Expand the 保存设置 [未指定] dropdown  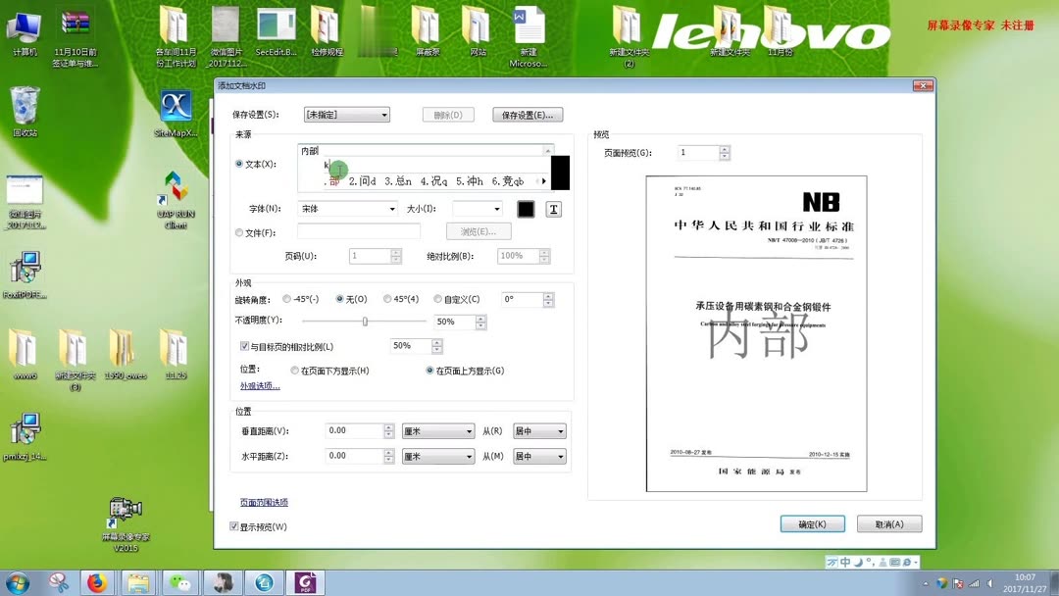(x=382, y=114)
